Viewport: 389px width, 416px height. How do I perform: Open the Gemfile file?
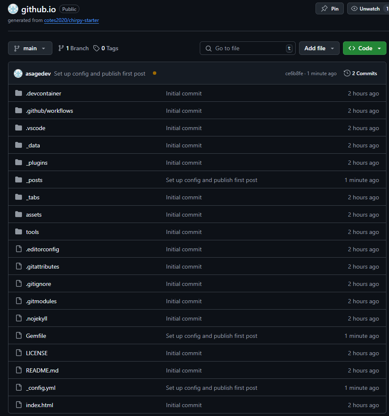pos(36,336)
